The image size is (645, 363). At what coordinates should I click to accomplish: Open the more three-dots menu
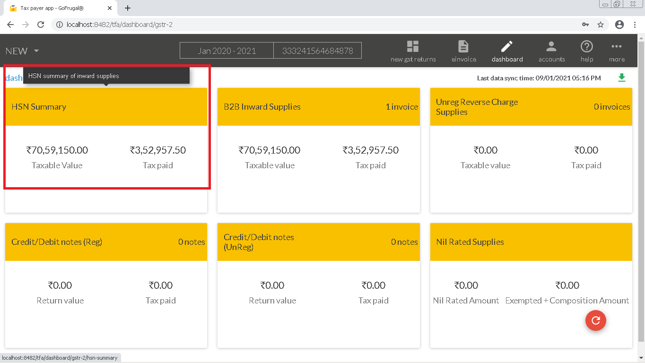point(617,46)
